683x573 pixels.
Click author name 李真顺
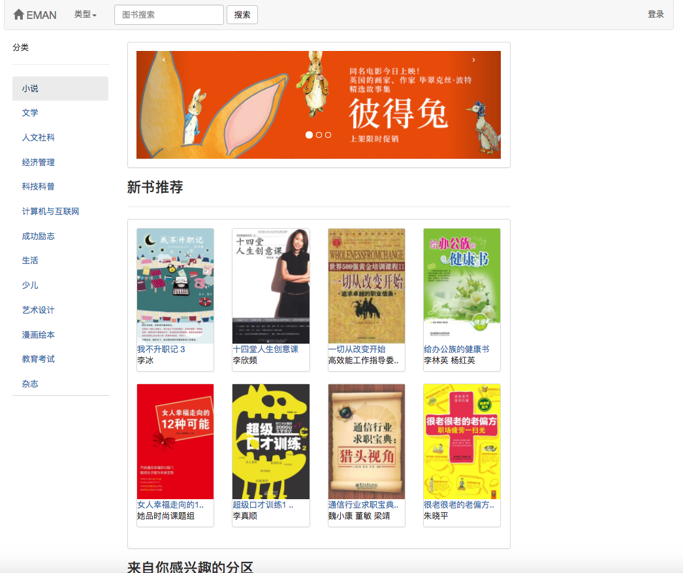point(245,516)
